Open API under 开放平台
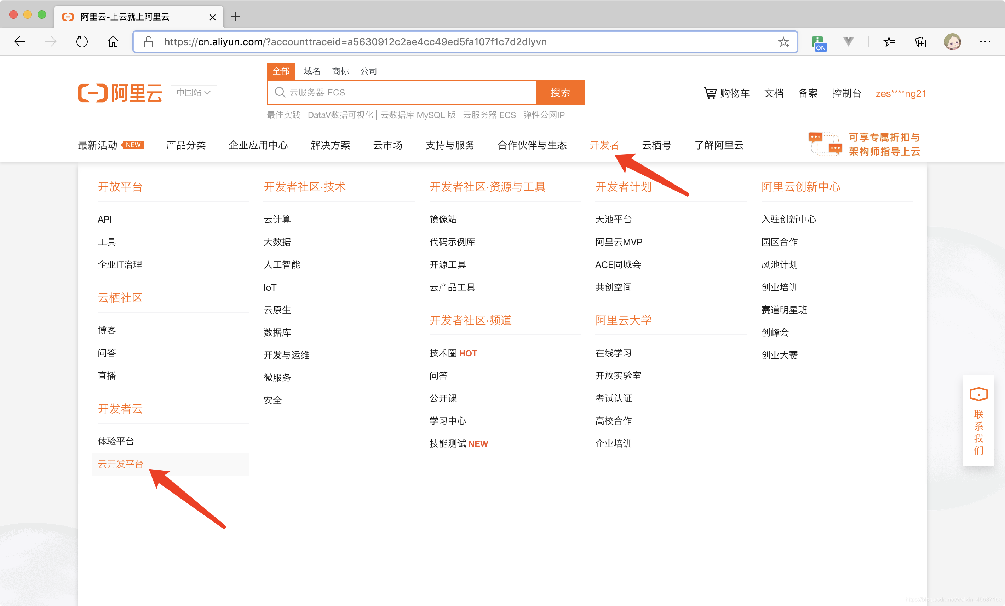Screen dimensions: 1005x606 pyautogui.click(x=104, y=219)
